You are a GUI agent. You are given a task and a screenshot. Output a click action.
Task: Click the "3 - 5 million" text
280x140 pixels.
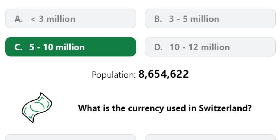(194, 19)
